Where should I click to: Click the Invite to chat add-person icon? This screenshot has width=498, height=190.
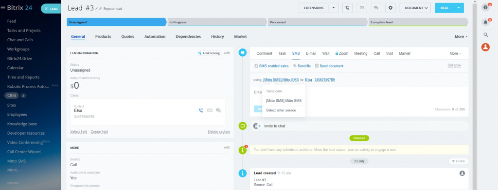(257, 126)
